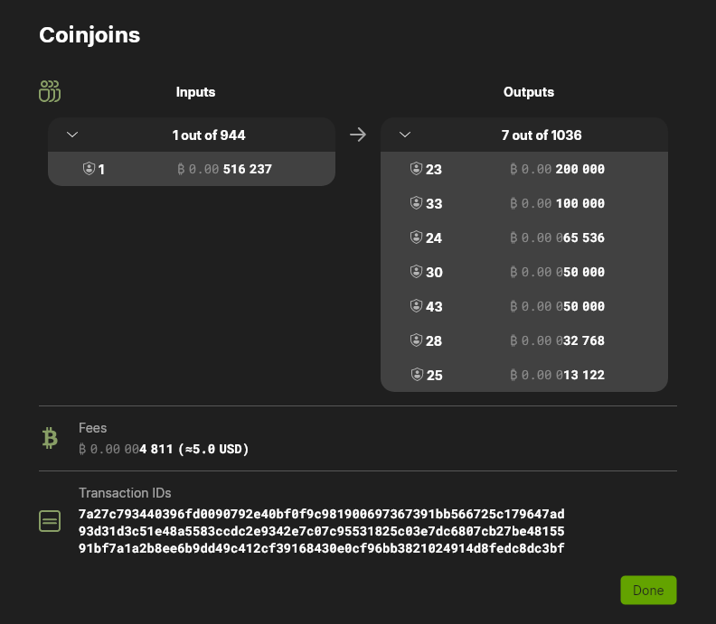The height and width of the screenshot is (624, 716).
Task: Click the '7 out of 1036' header text
Action: [542, 135]
